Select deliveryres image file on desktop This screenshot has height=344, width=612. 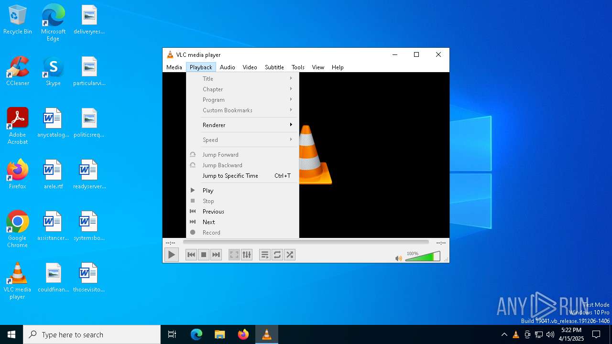tap(89, 20)
